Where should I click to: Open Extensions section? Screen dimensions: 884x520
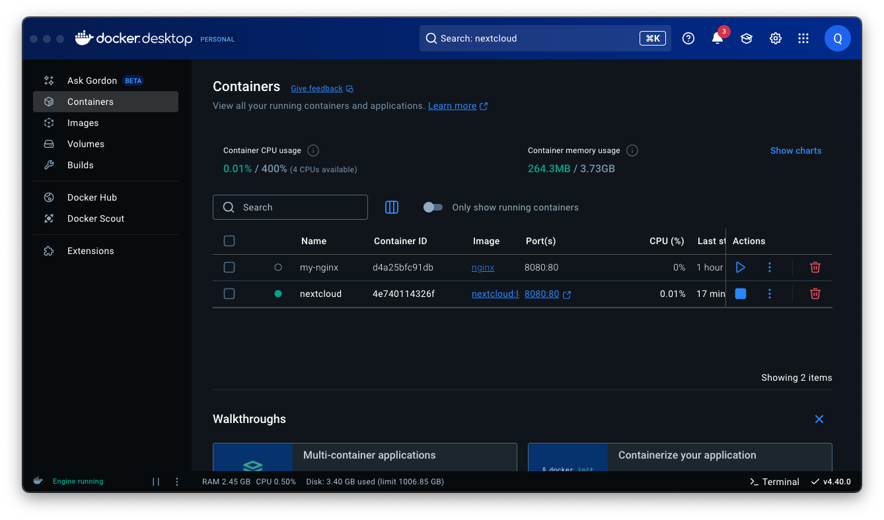106,251
